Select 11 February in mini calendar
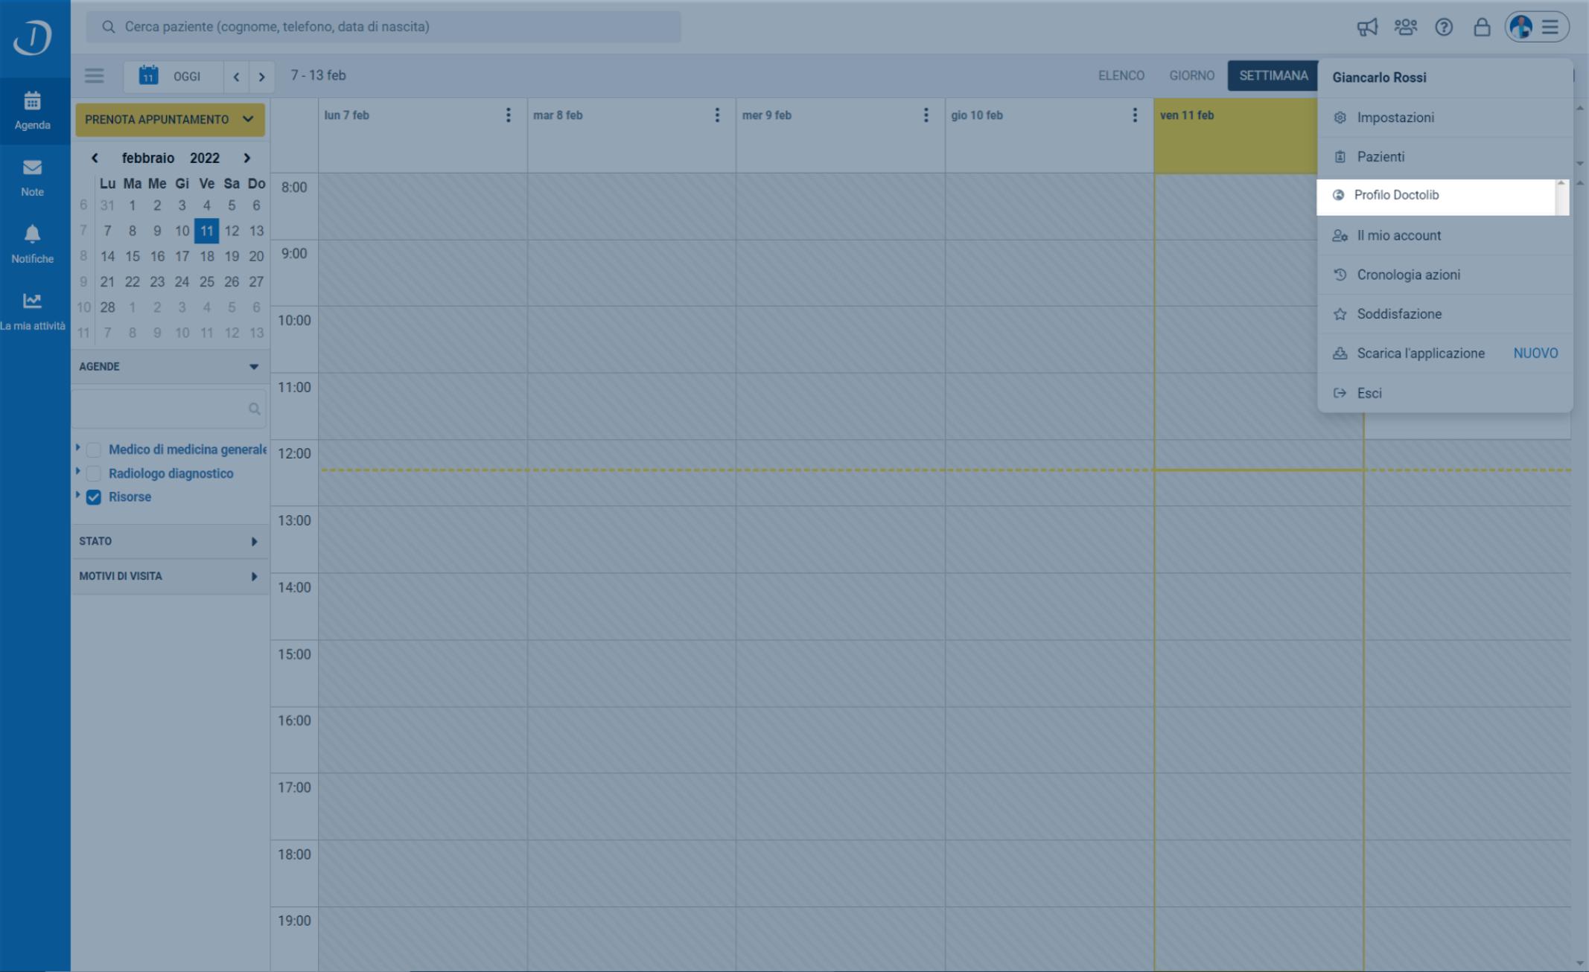 [x=207, y=231]
